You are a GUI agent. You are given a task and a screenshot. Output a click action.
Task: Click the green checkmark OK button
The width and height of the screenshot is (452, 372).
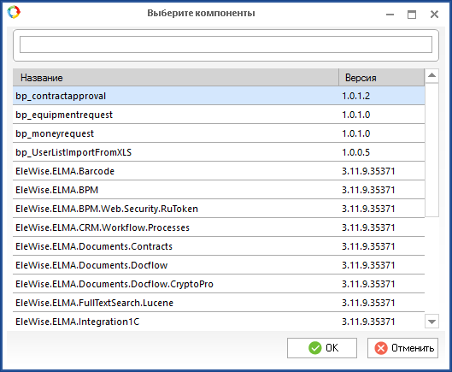coord(322,348)
